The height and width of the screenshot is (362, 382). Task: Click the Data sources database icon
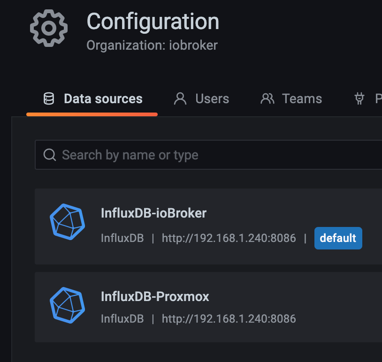coord(49,98)
